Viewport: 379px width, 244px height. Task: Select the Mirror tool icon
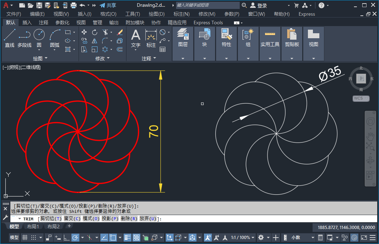point(95,41)
